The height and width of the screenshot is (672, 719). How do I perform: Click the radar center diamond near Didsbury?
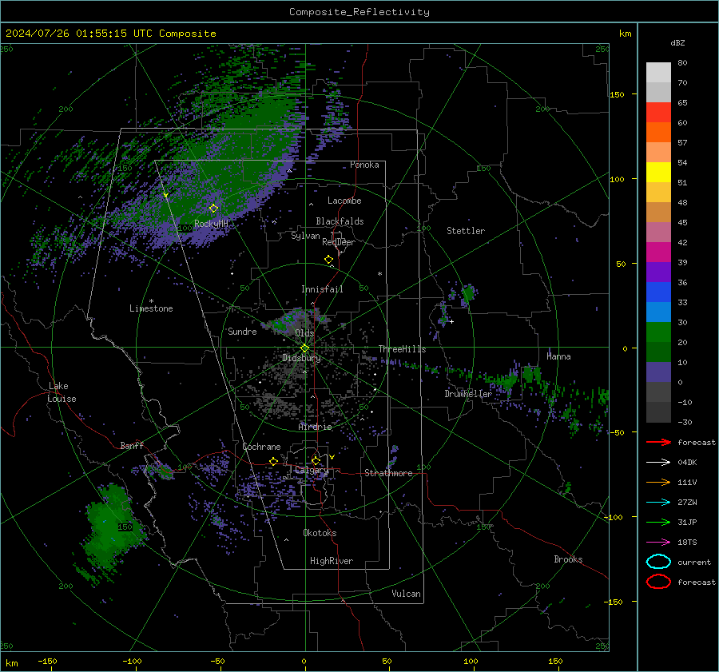[304, 348]
